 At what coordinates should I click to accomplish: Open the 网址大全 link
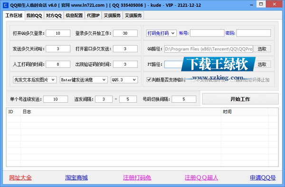(x=20, y=177)
